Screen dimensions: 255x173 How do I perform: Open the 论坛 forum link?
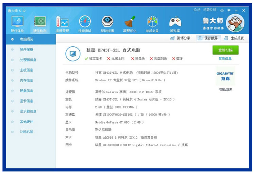[197, 10]
